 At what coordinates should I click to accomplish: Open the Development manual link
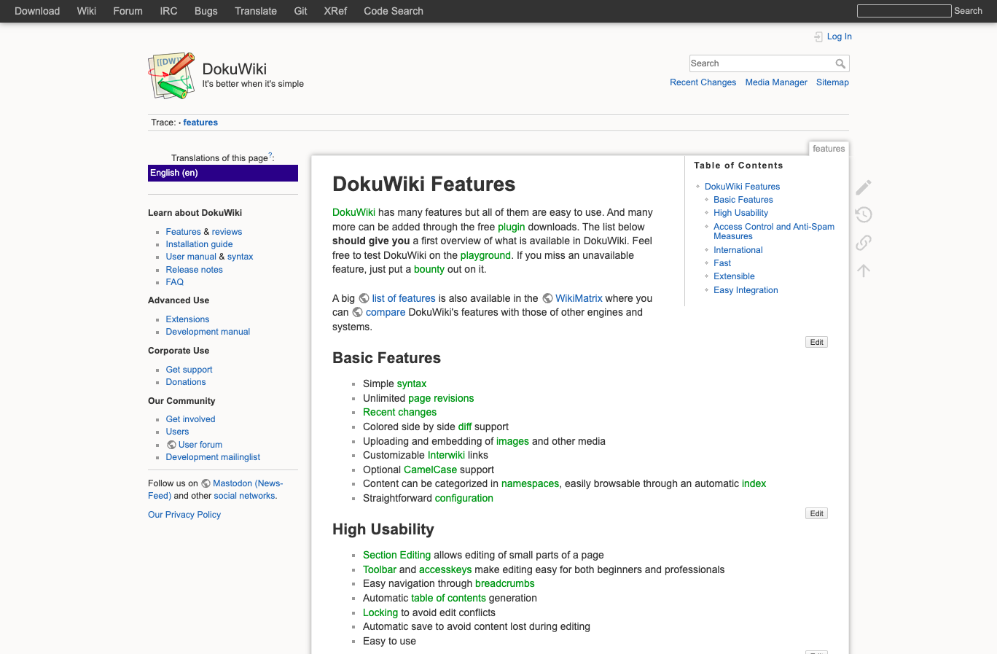click(208, 332)
